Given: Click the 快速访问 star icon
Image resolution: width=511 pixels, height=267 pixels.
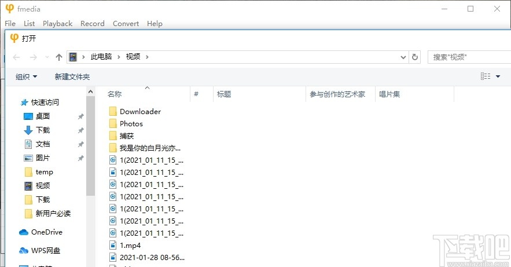Looking at the screenshot, I should point(24,103).
